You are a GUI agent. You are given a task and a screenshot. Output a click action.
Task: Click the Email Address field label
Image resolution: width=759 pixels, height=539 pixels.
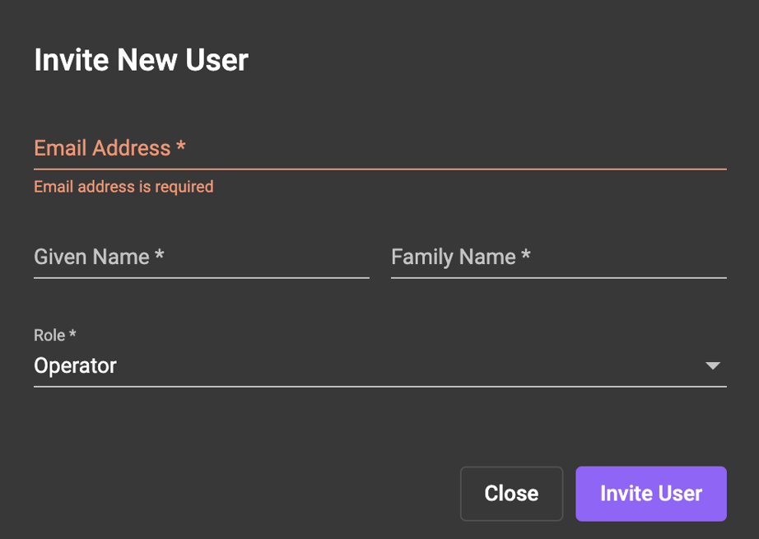[102, 148]
